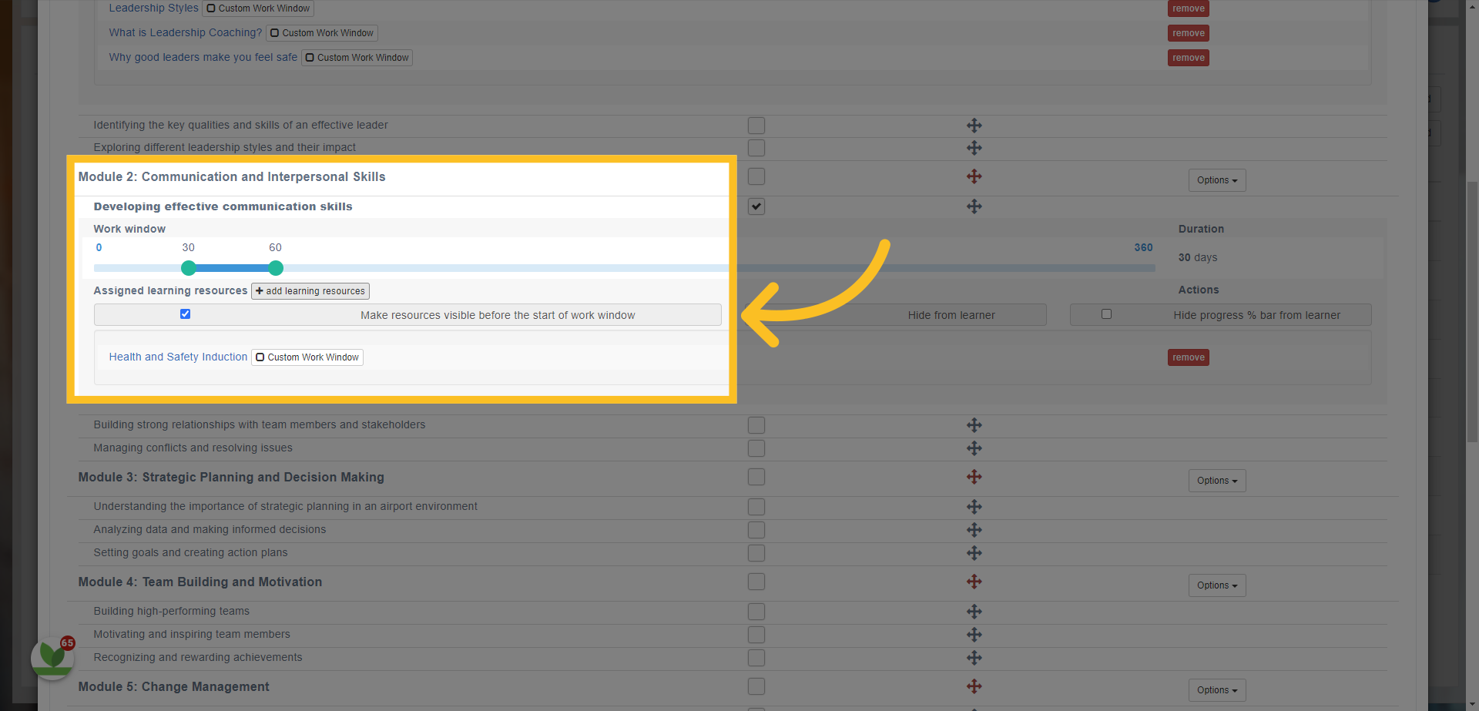Click red move handle for Module 3

tap(974, 477)
